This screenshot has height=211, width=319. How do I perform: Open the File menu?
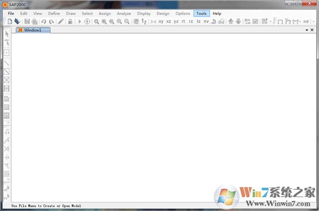tap(11, 13)
